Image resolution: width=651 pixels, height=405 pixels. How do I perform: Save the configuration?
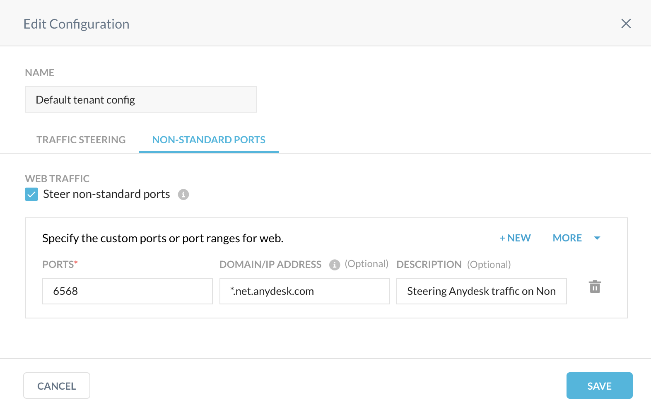(x=599, y=386)
